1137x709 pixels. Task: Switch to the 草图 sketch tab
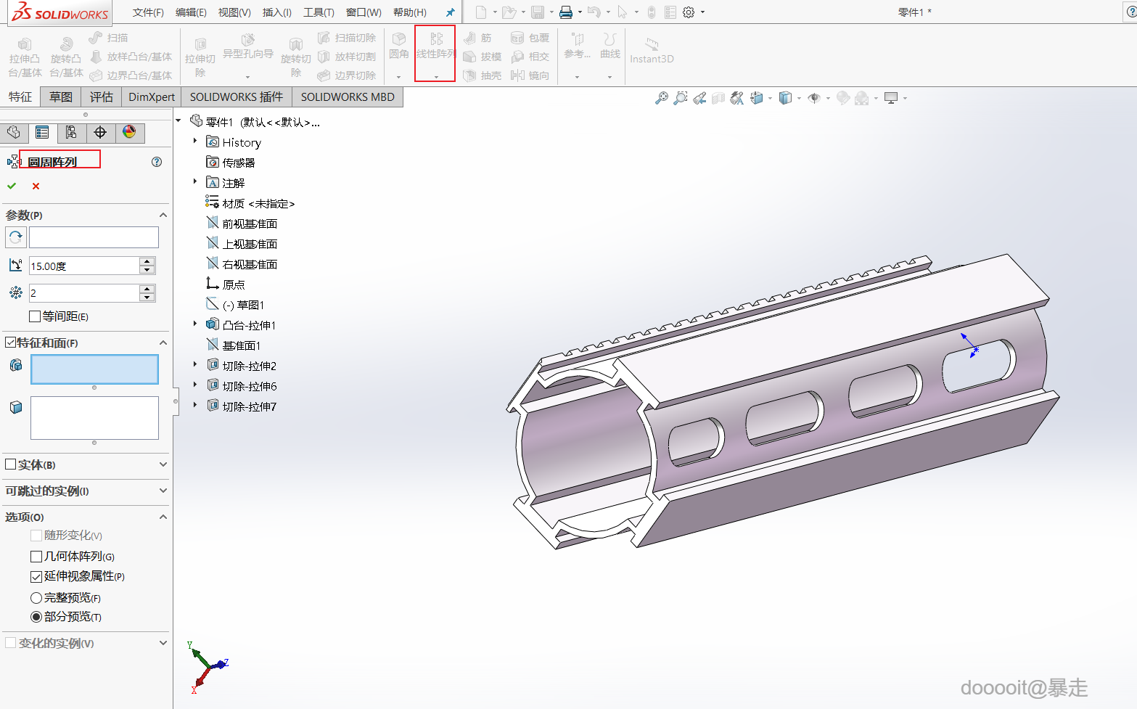coord(61,97)
